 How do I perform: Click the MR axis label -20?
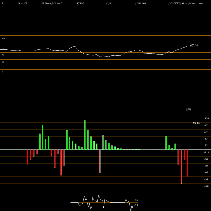point(206,159)
